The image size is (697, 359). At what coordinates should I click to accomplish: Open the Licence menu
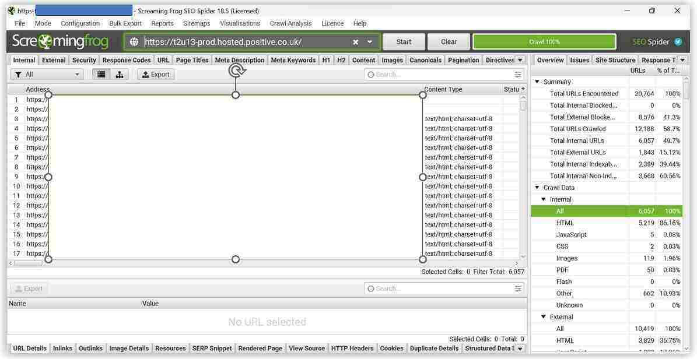[x=332, y=23]
